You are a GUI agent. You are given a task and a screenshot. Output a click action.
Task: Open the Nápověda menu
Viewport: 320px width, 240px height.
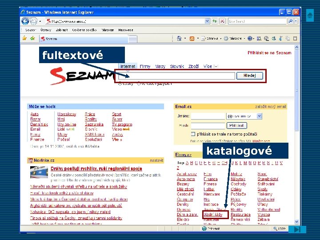[126, 30]
